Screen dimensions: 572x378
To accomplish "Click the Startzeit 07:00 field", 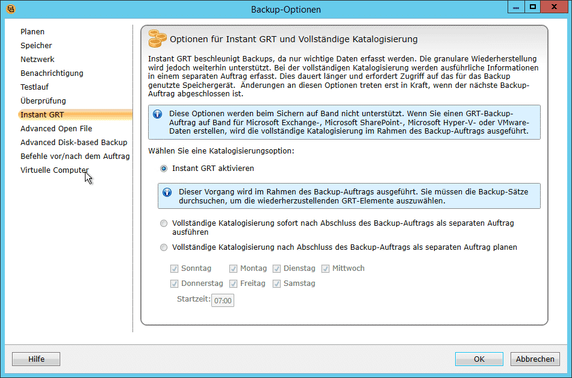I will click(x=223, y=301).
